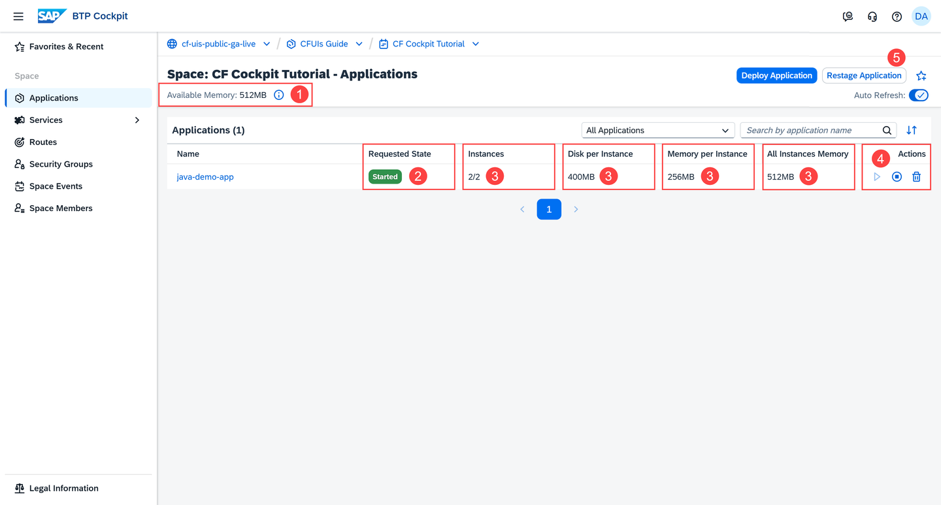Open the java-demo-app link
Screen dimensions: 941x505
[205, 176]
